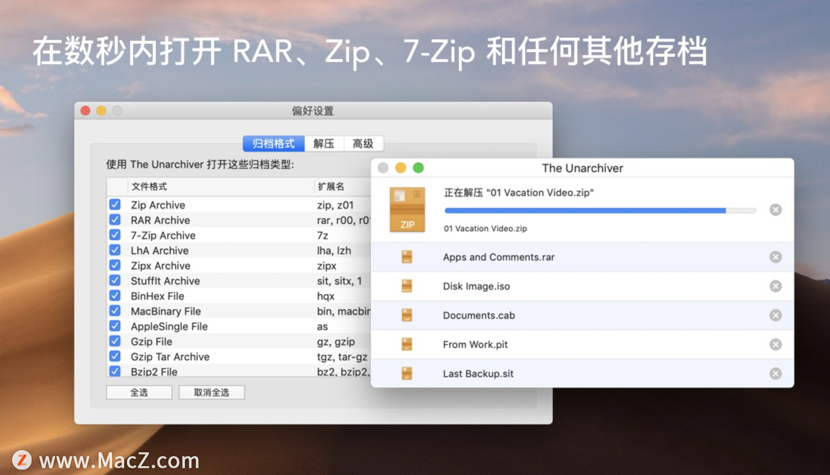The width and height of the screenshot is (830, 475).
Task: Click archive icon beside Apps and Comments.rar
Action: point(407,257)
